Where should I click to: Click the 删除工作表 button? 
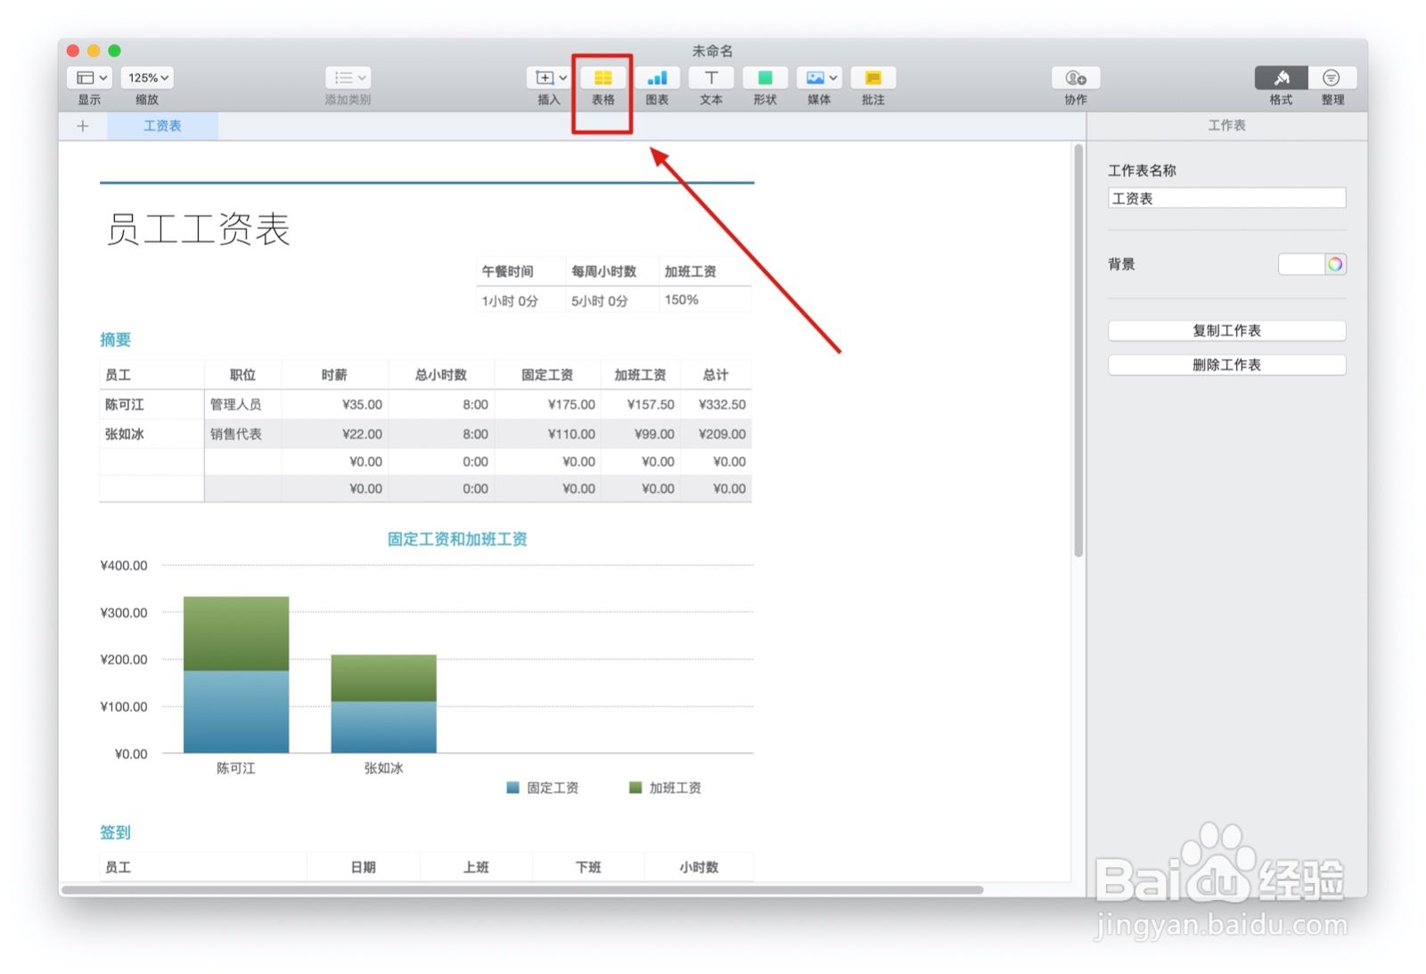point(1226,364)
